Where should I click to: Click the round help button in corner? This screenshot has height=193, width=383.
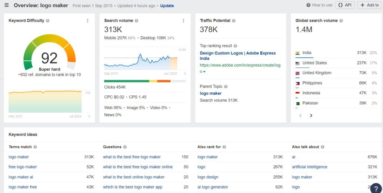[376, 188]
